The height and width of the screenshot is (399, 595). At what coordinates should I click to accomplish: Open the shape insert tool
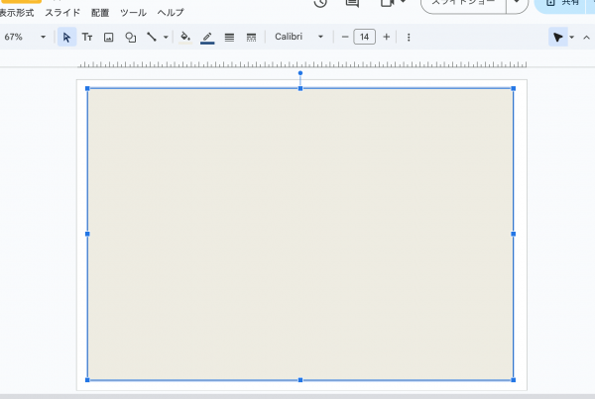coord(130,38)
